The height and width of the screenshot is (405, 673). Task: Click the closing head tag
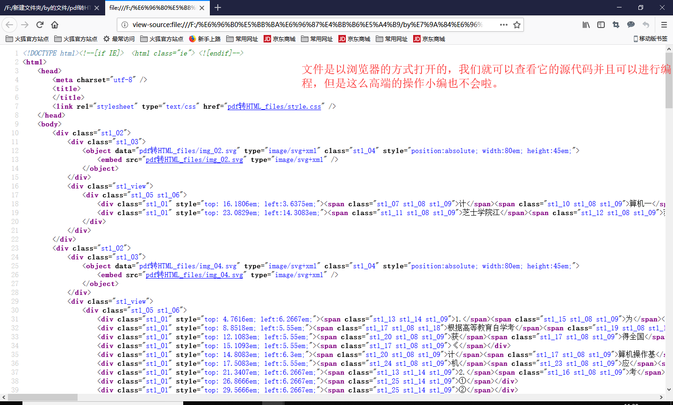51,115
